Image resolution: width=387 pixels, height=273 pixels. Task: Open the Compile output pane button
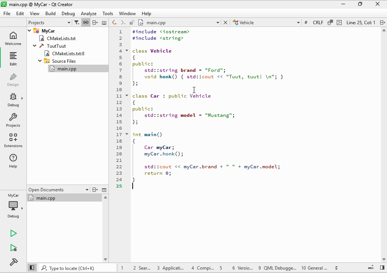pos(203,268)
